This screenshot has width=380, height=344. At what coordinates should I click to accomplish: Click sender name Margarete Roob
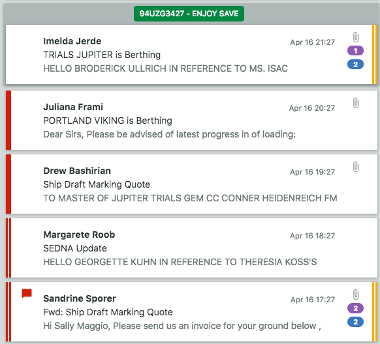[x=79, y=235]
